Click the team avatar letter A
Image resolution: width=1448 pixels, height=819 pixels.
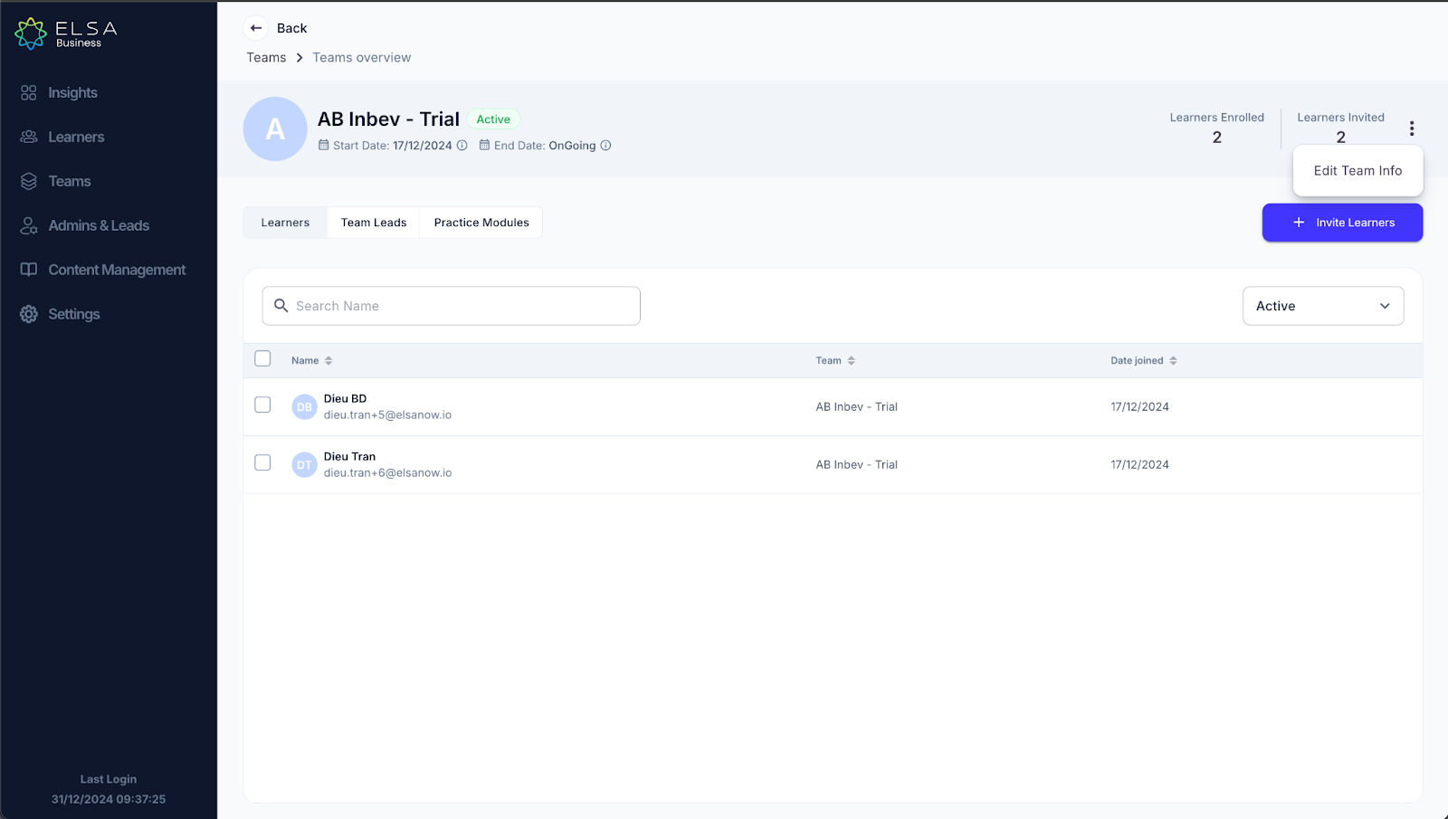point(275,129)
